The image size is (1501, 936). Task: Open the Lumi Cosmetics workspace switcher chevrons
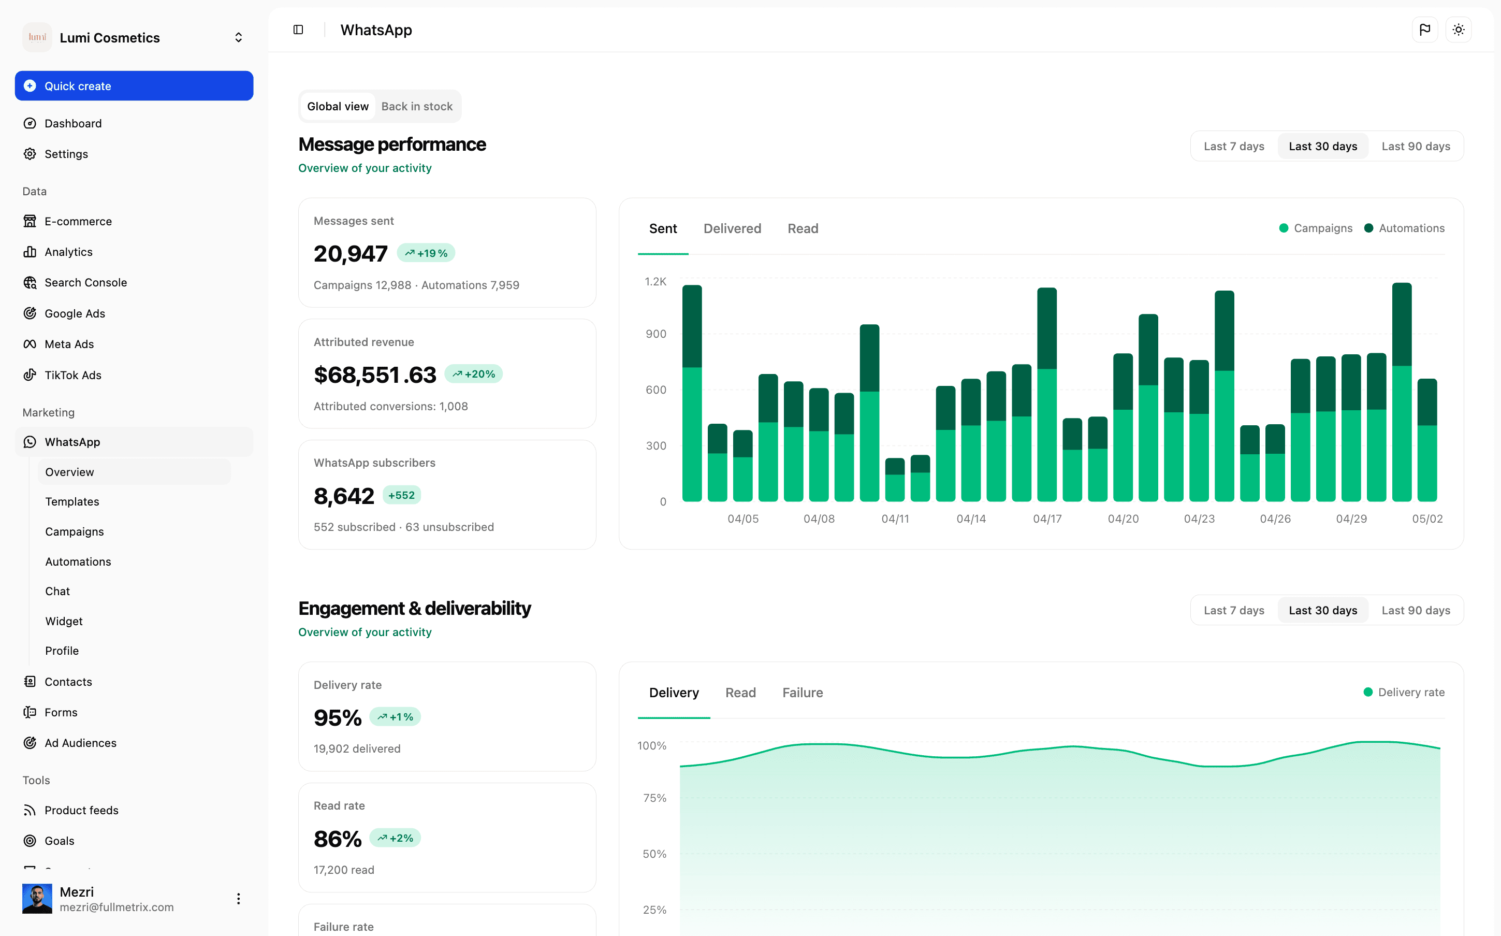pos(238,38)
